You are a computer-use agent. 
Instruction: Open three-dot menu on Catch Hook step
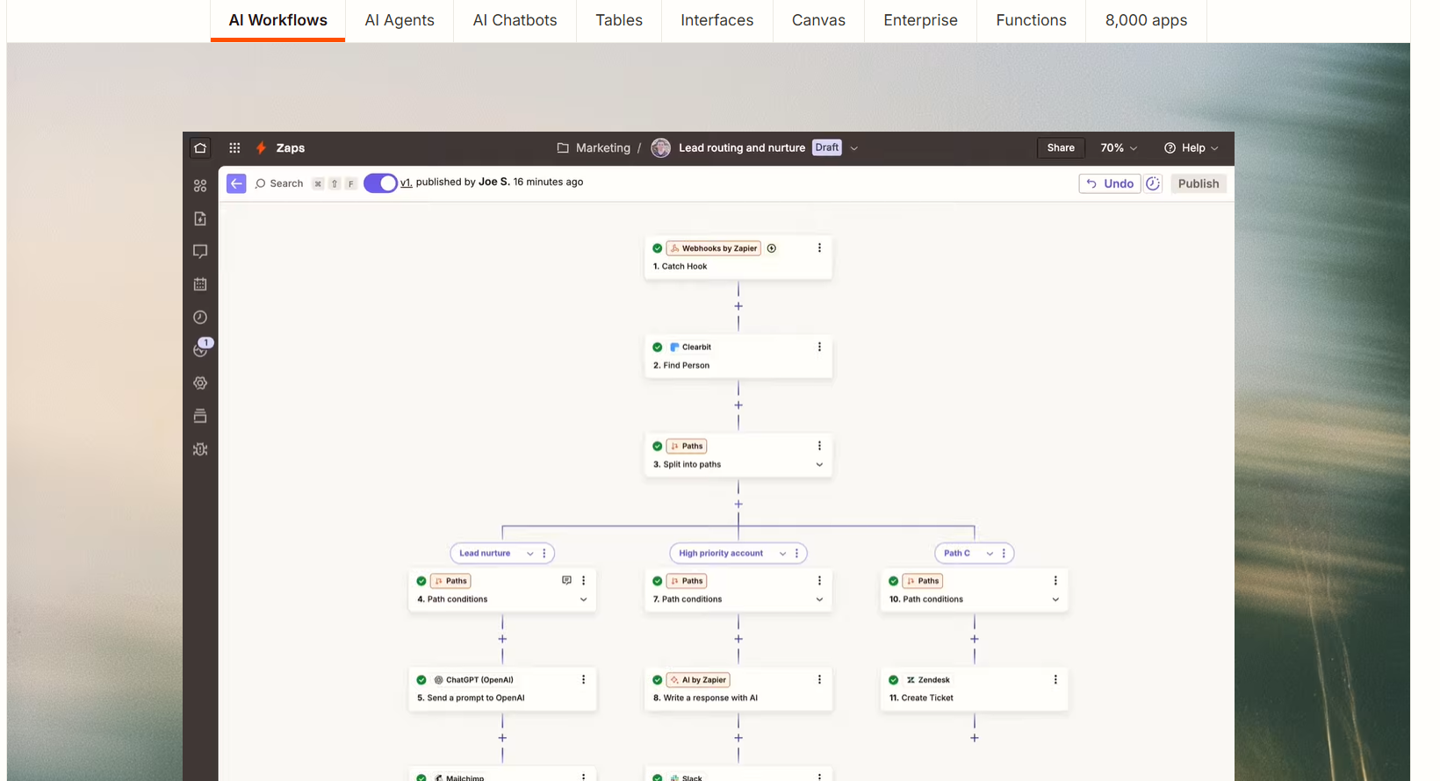point(819,248)
